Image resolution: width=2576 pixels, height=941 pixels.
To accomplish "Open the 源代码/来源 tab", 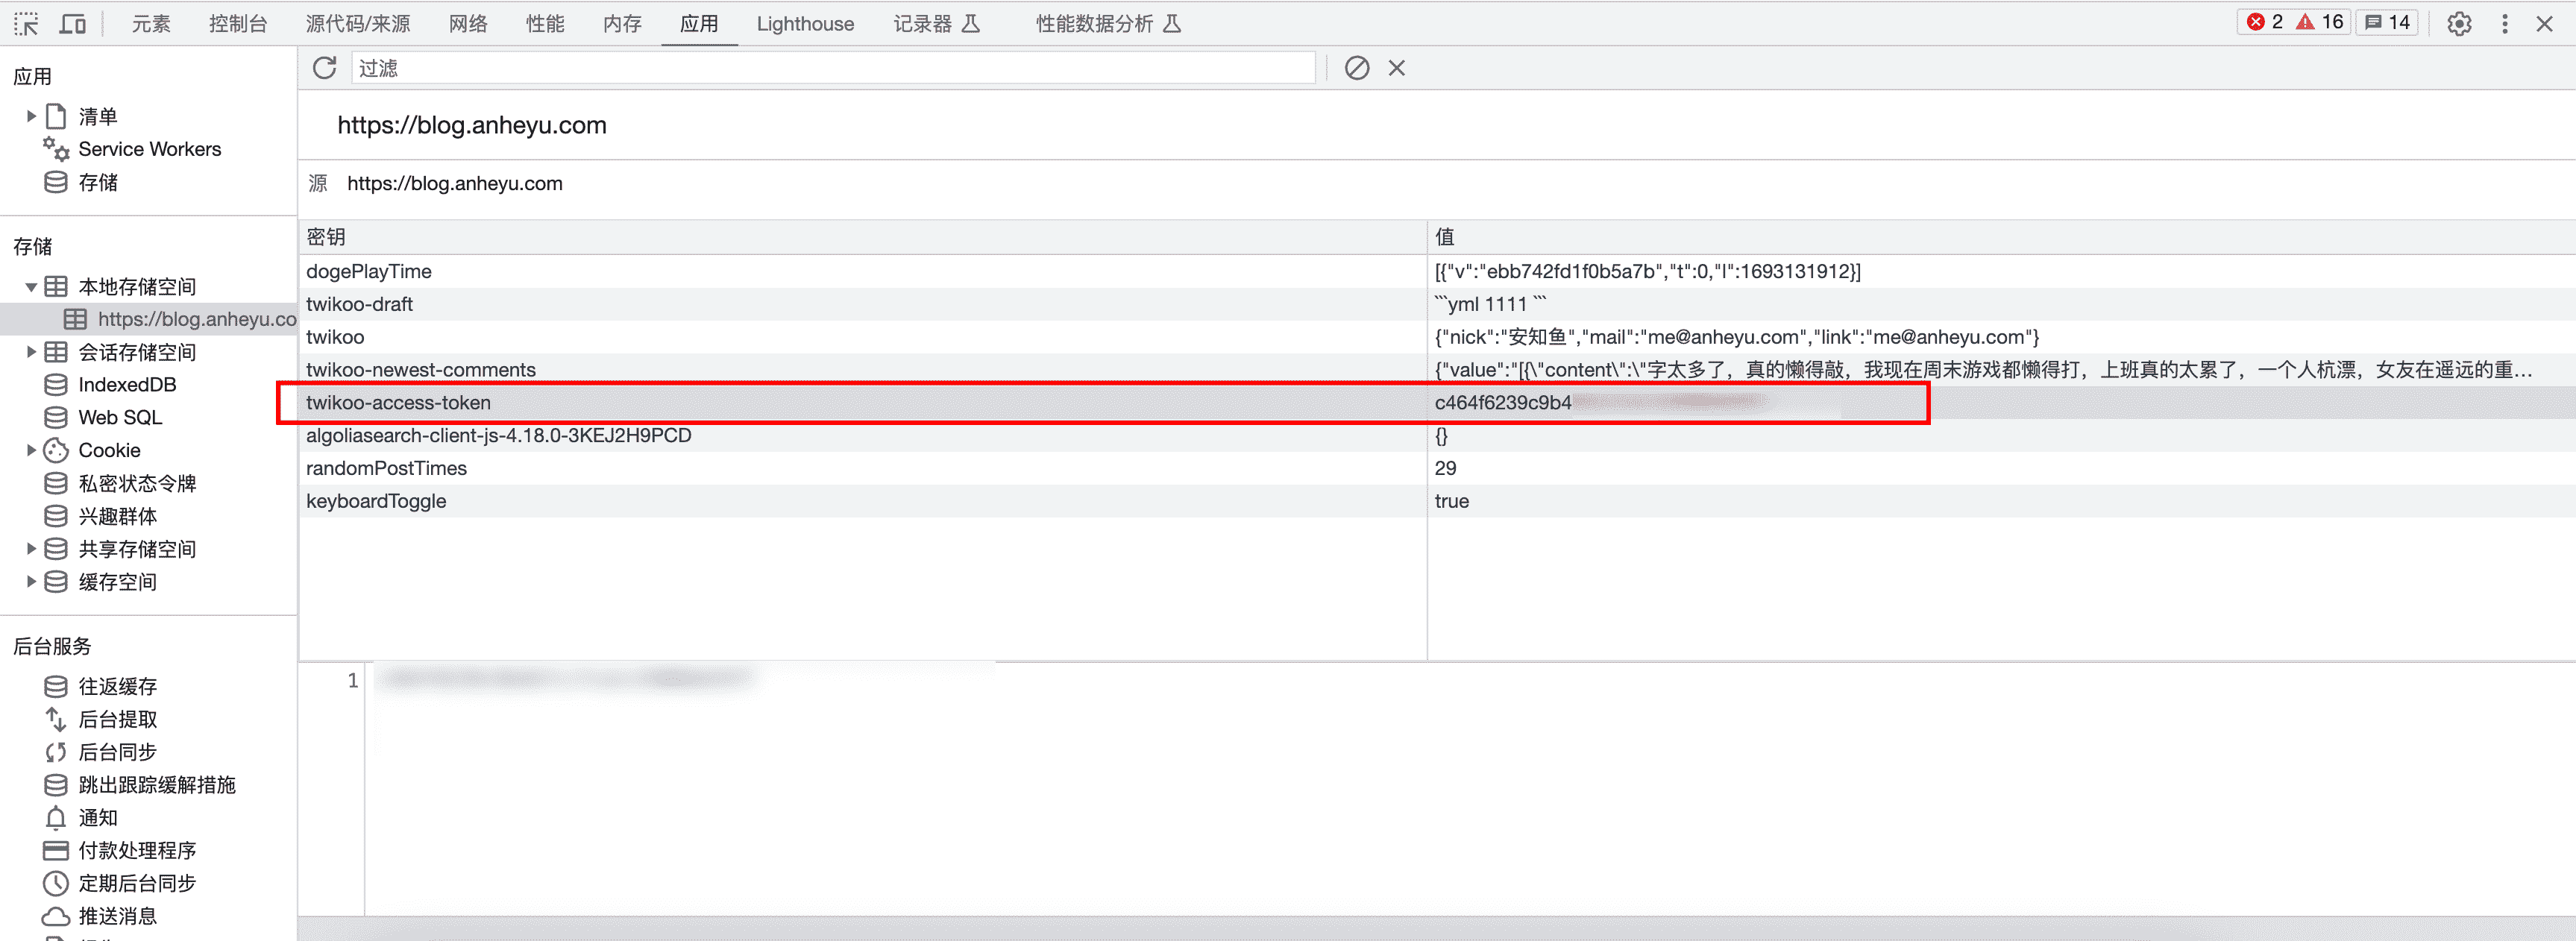I will [x=358, y=23].
